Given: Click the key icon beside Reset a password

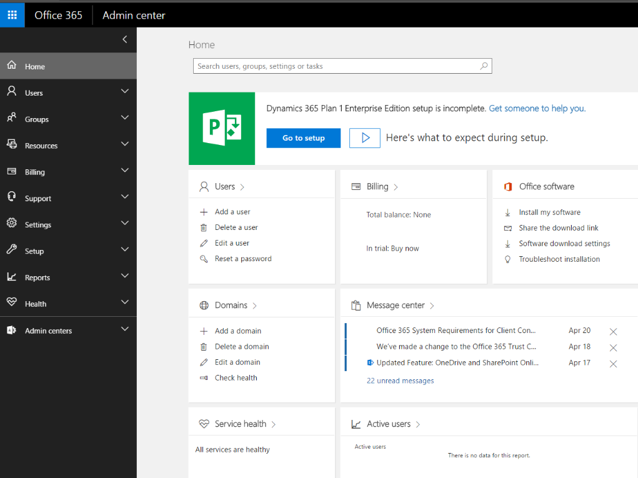Looking at the screenshot, I should point(203,259).
